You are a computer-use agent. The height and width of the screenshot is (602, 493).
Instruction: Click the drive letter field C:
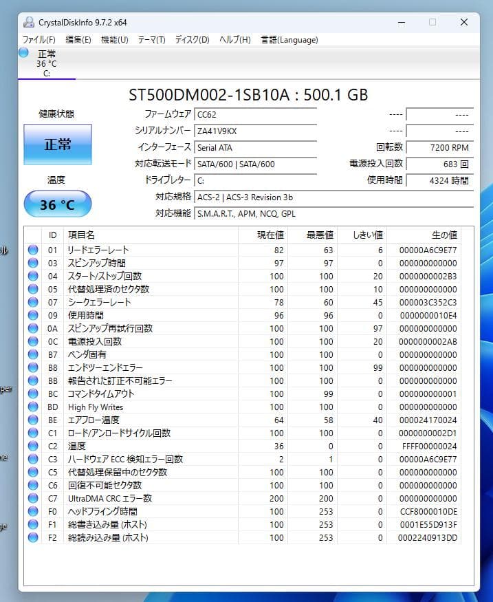coord(256,180)
